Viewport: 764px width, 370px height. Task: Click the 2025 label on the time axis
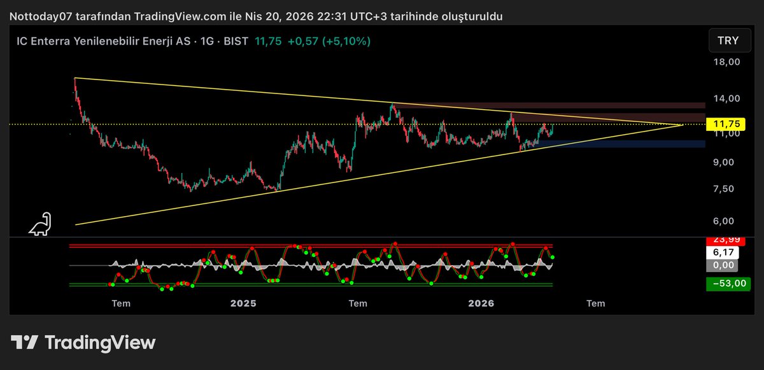tap(243, 304)
